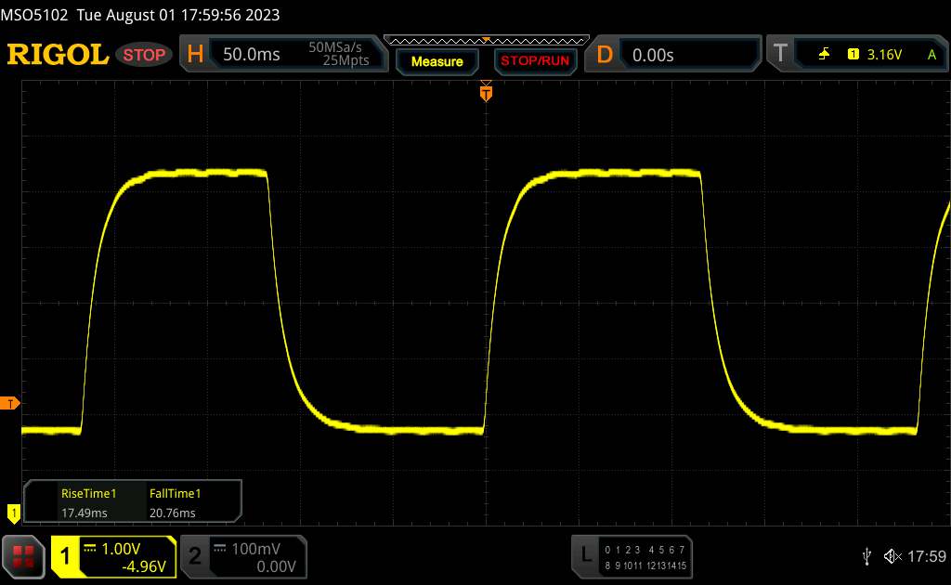Select the orange trigger level marker on left edge

[x=10, y=403]
